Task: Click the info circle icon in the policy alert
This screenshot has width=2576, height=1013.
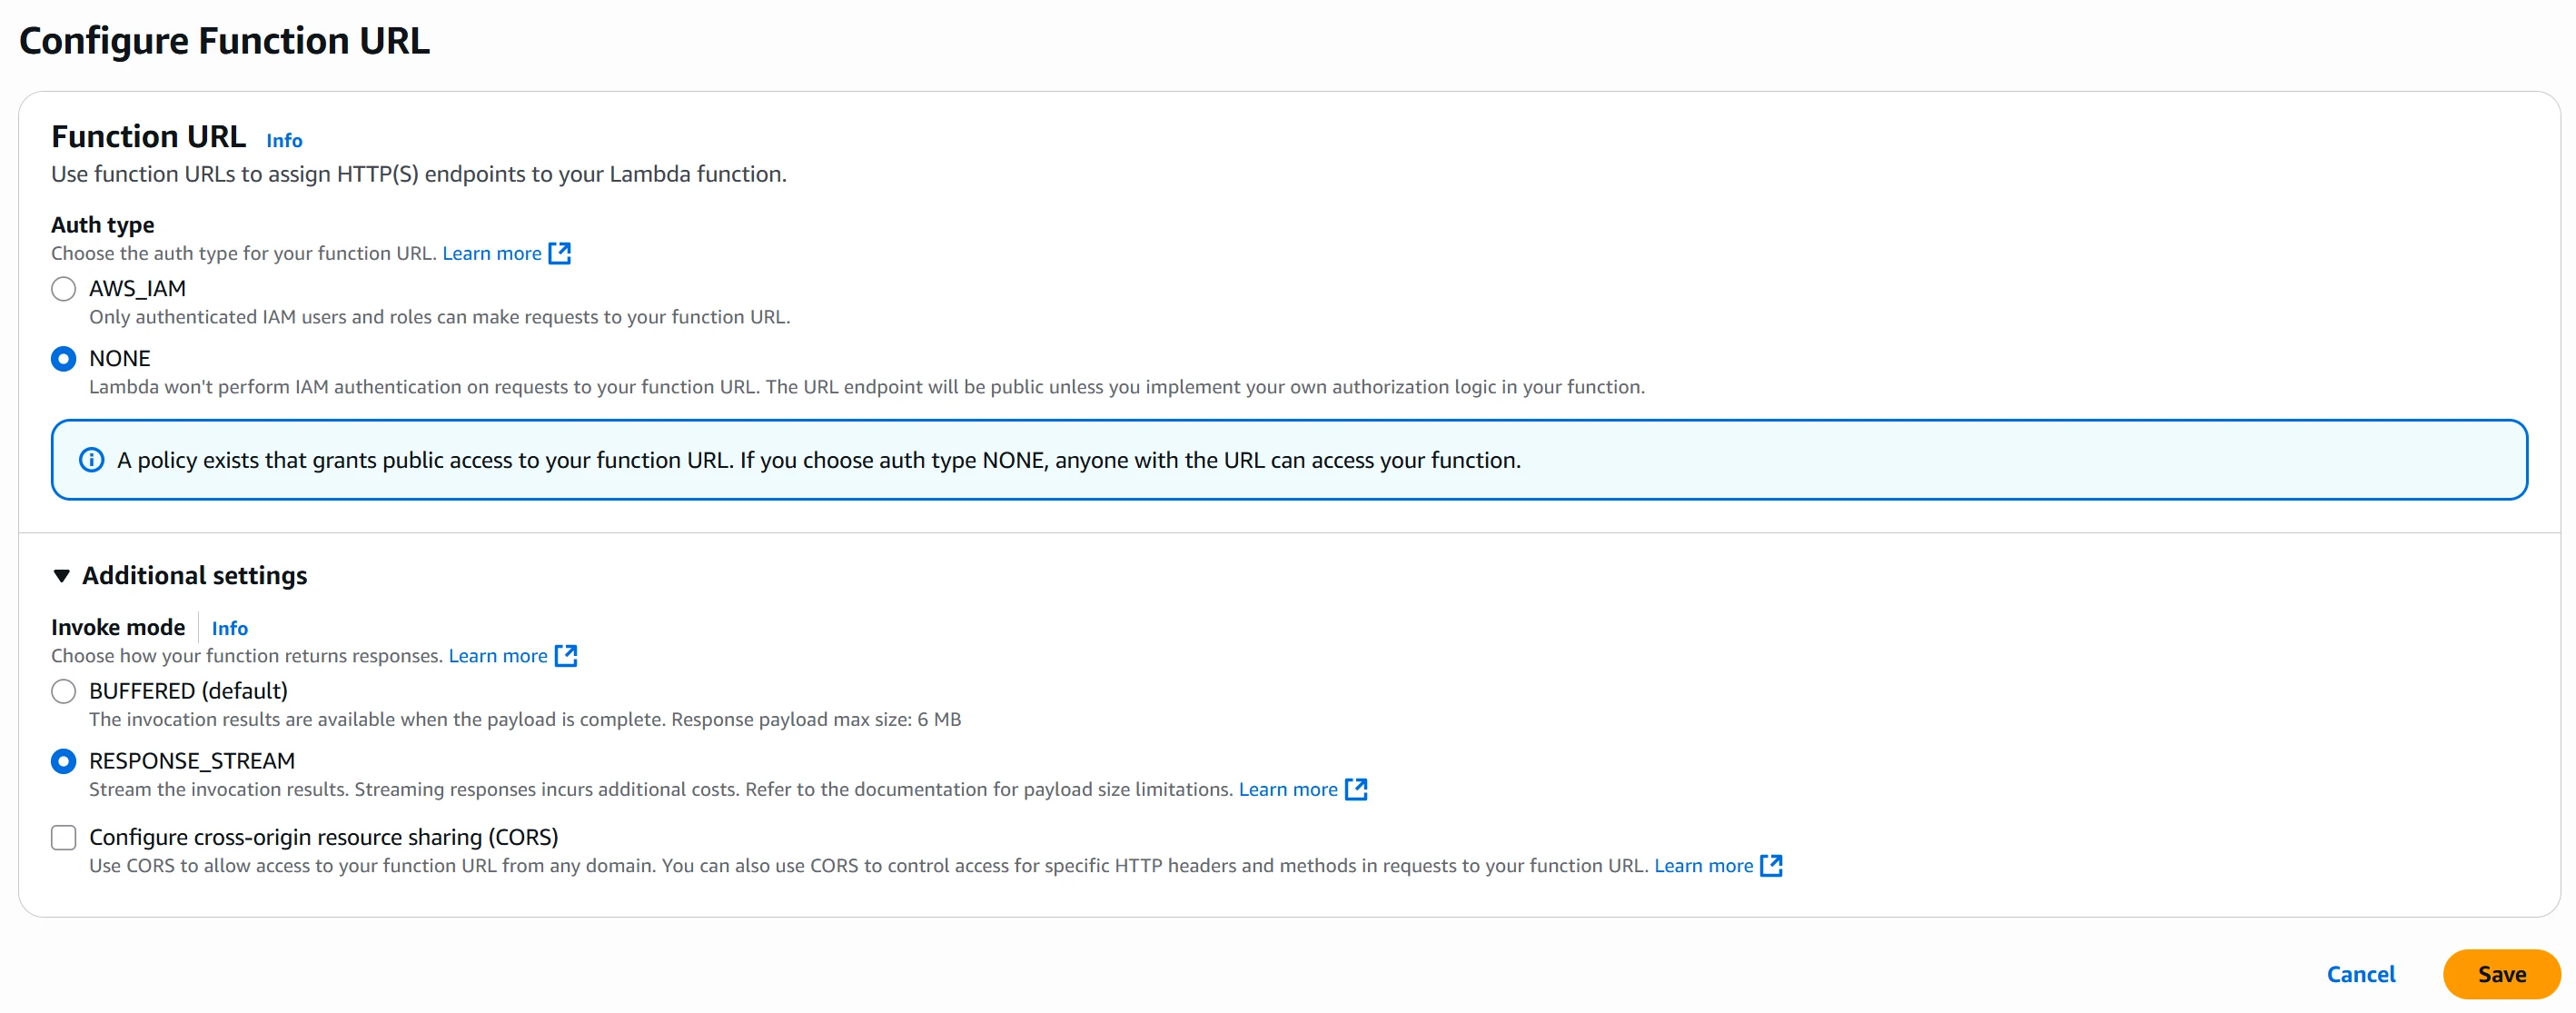Action: 91,460
